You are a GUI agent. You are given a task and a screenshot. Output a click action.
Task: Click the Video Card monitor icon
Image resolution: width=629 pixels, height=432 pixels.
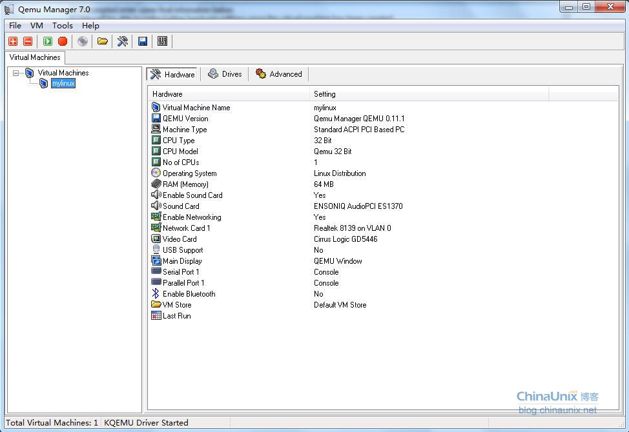coord(156,239)
